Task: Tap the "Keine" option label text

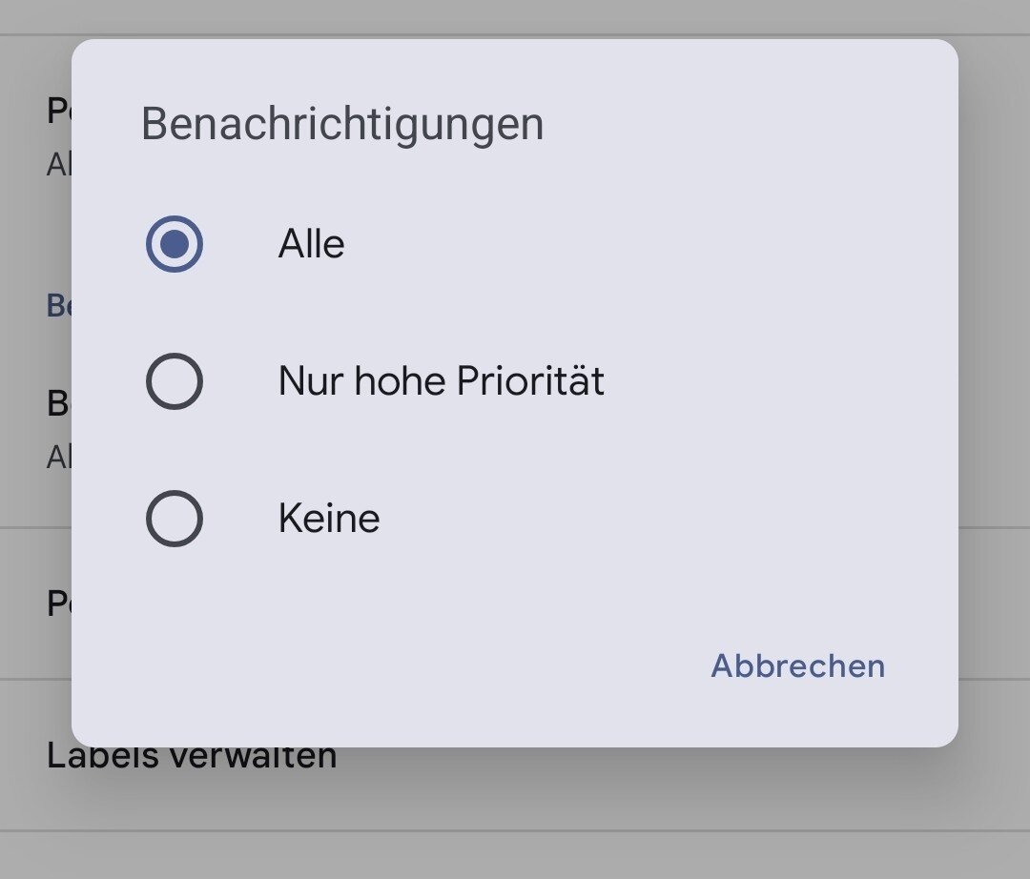Action: coord(329,519)
